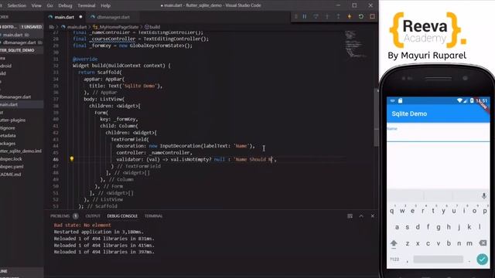Open the Terminal menu
This screenshot has width=495, height=278.
click(x=86, y=5)
